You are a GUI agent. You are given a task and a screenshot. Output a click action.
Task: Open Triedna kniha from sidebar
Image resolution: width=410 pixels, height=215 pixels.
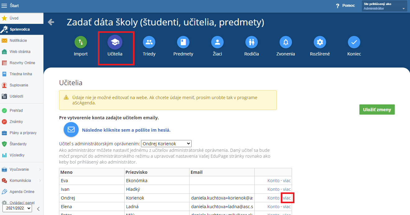22,74
